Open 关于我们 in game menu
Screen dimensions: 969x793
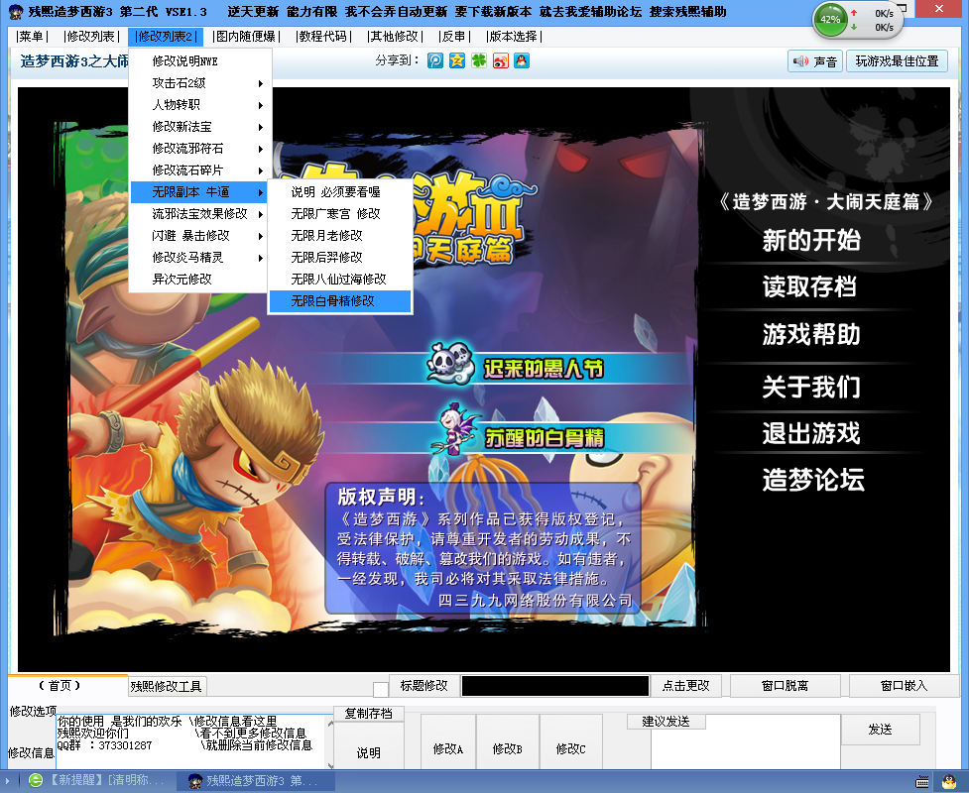[x=811, y=387]
